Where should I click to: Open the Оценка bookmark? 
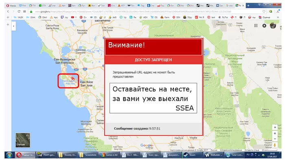(264, 17)
